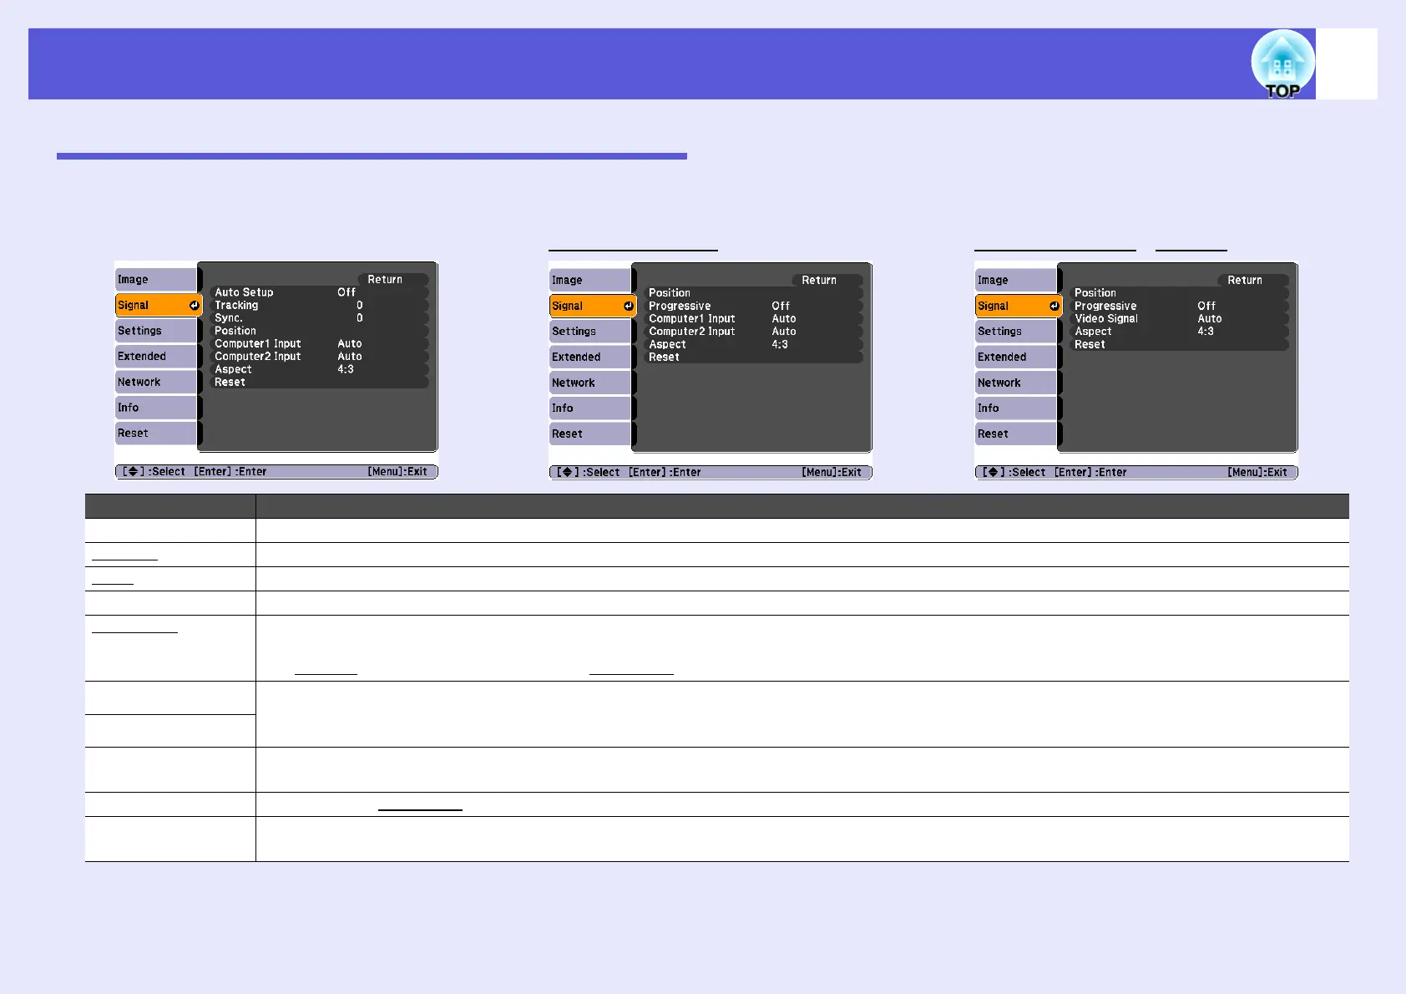Click Return in the Auto Setup menu

click(x=392, y=280)
